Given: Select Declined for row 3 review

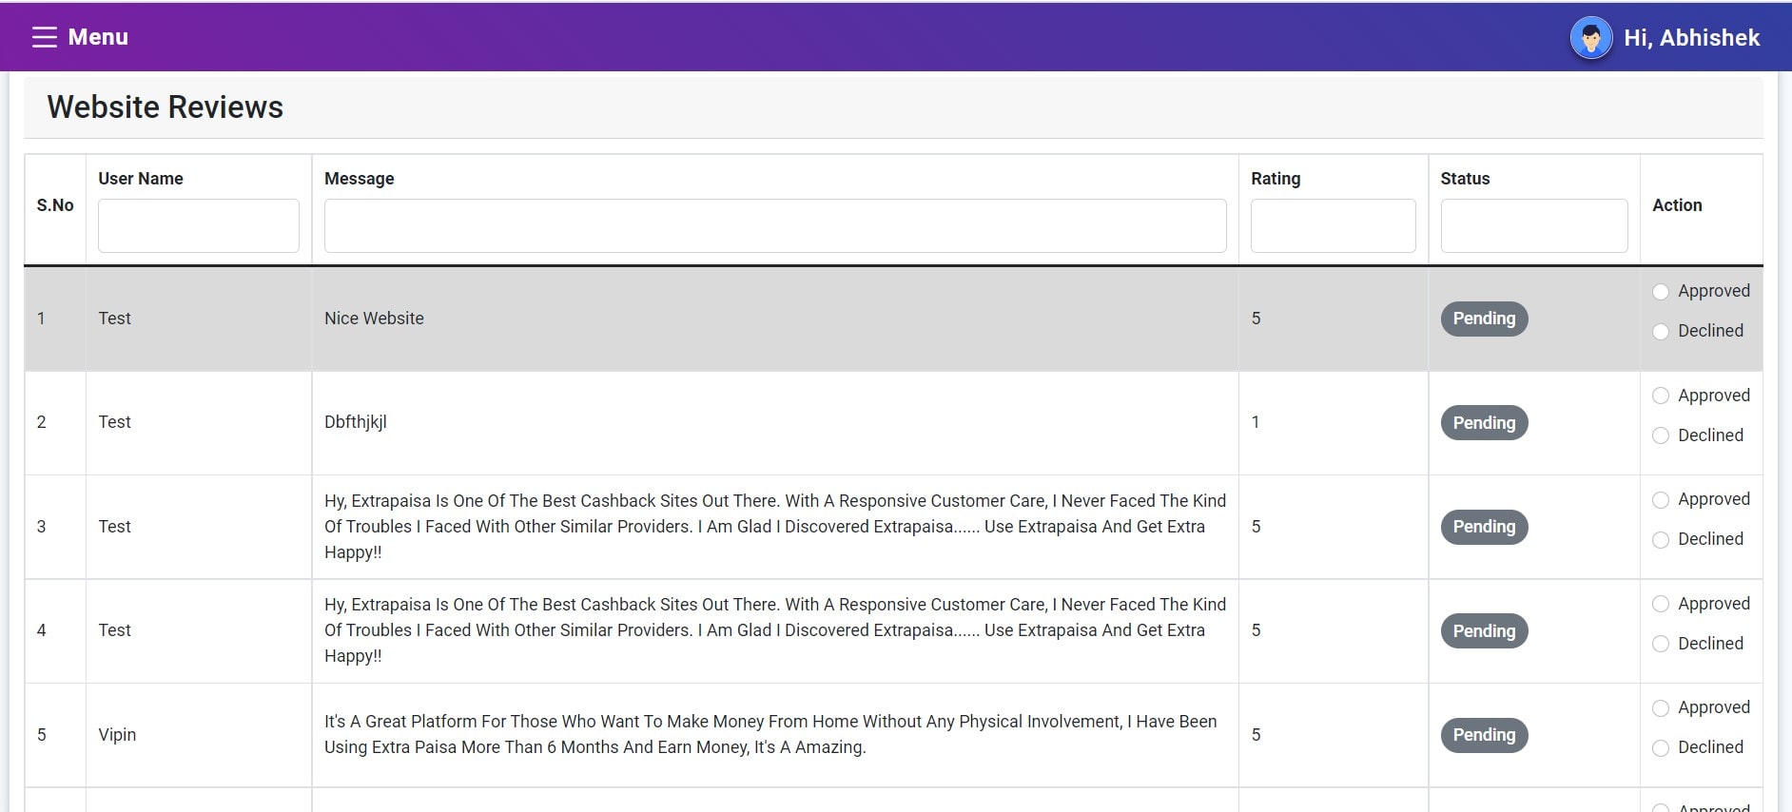Looking at the screenshot, I should 1661,540.
